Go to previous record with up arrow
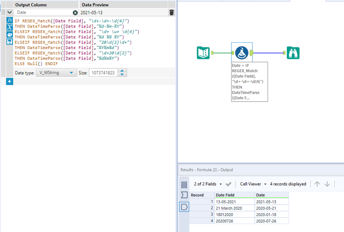 [317, 184]
